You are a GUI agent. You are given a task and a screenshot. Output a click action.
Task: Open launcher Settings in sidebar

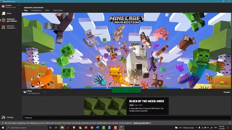coord(8,117)
